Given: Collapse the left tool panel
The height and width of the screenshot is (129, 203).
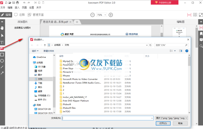Looking at the screenshot, I should (x=2, y=22).
